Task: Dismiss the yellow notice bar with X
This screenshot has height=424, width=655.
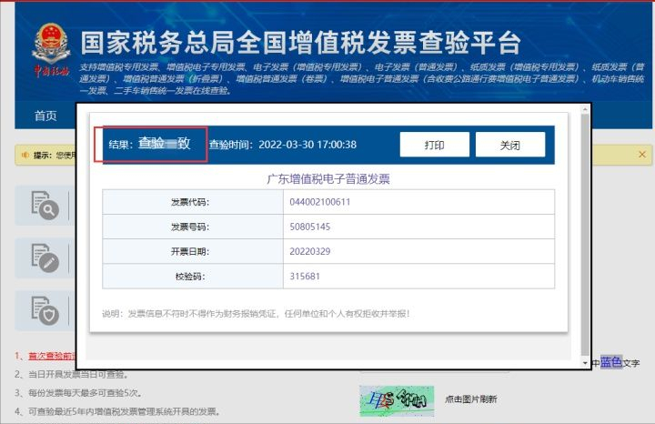Action: pyautogui.click(x=644, y=156)
